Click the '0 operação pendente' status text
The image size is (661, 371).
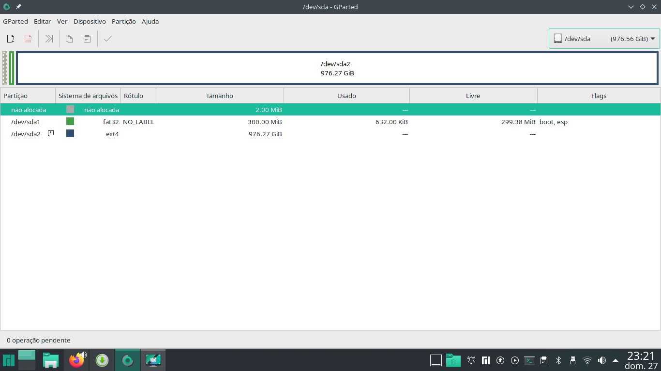pos(39,340)
